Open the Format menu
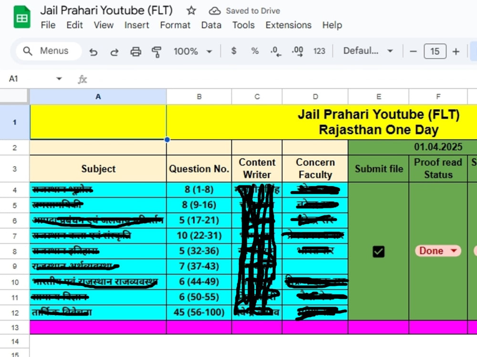 [x=175, y=25]
